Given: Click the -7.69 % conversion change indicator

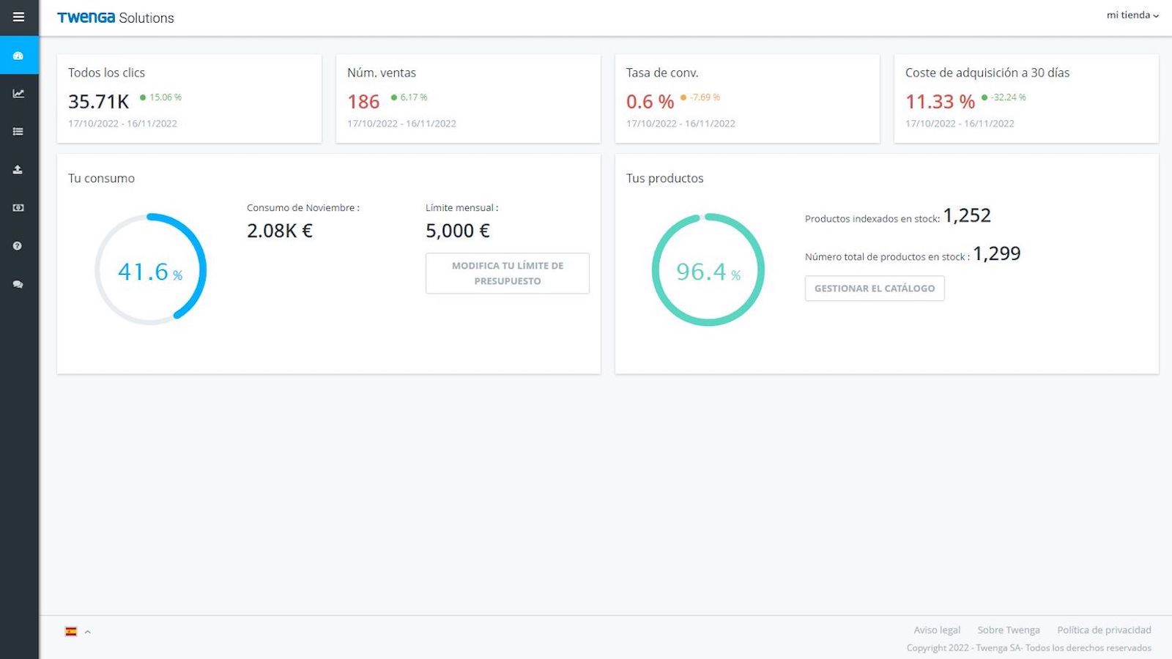Looking at the screenshot, I should click(x=700, y=97).
